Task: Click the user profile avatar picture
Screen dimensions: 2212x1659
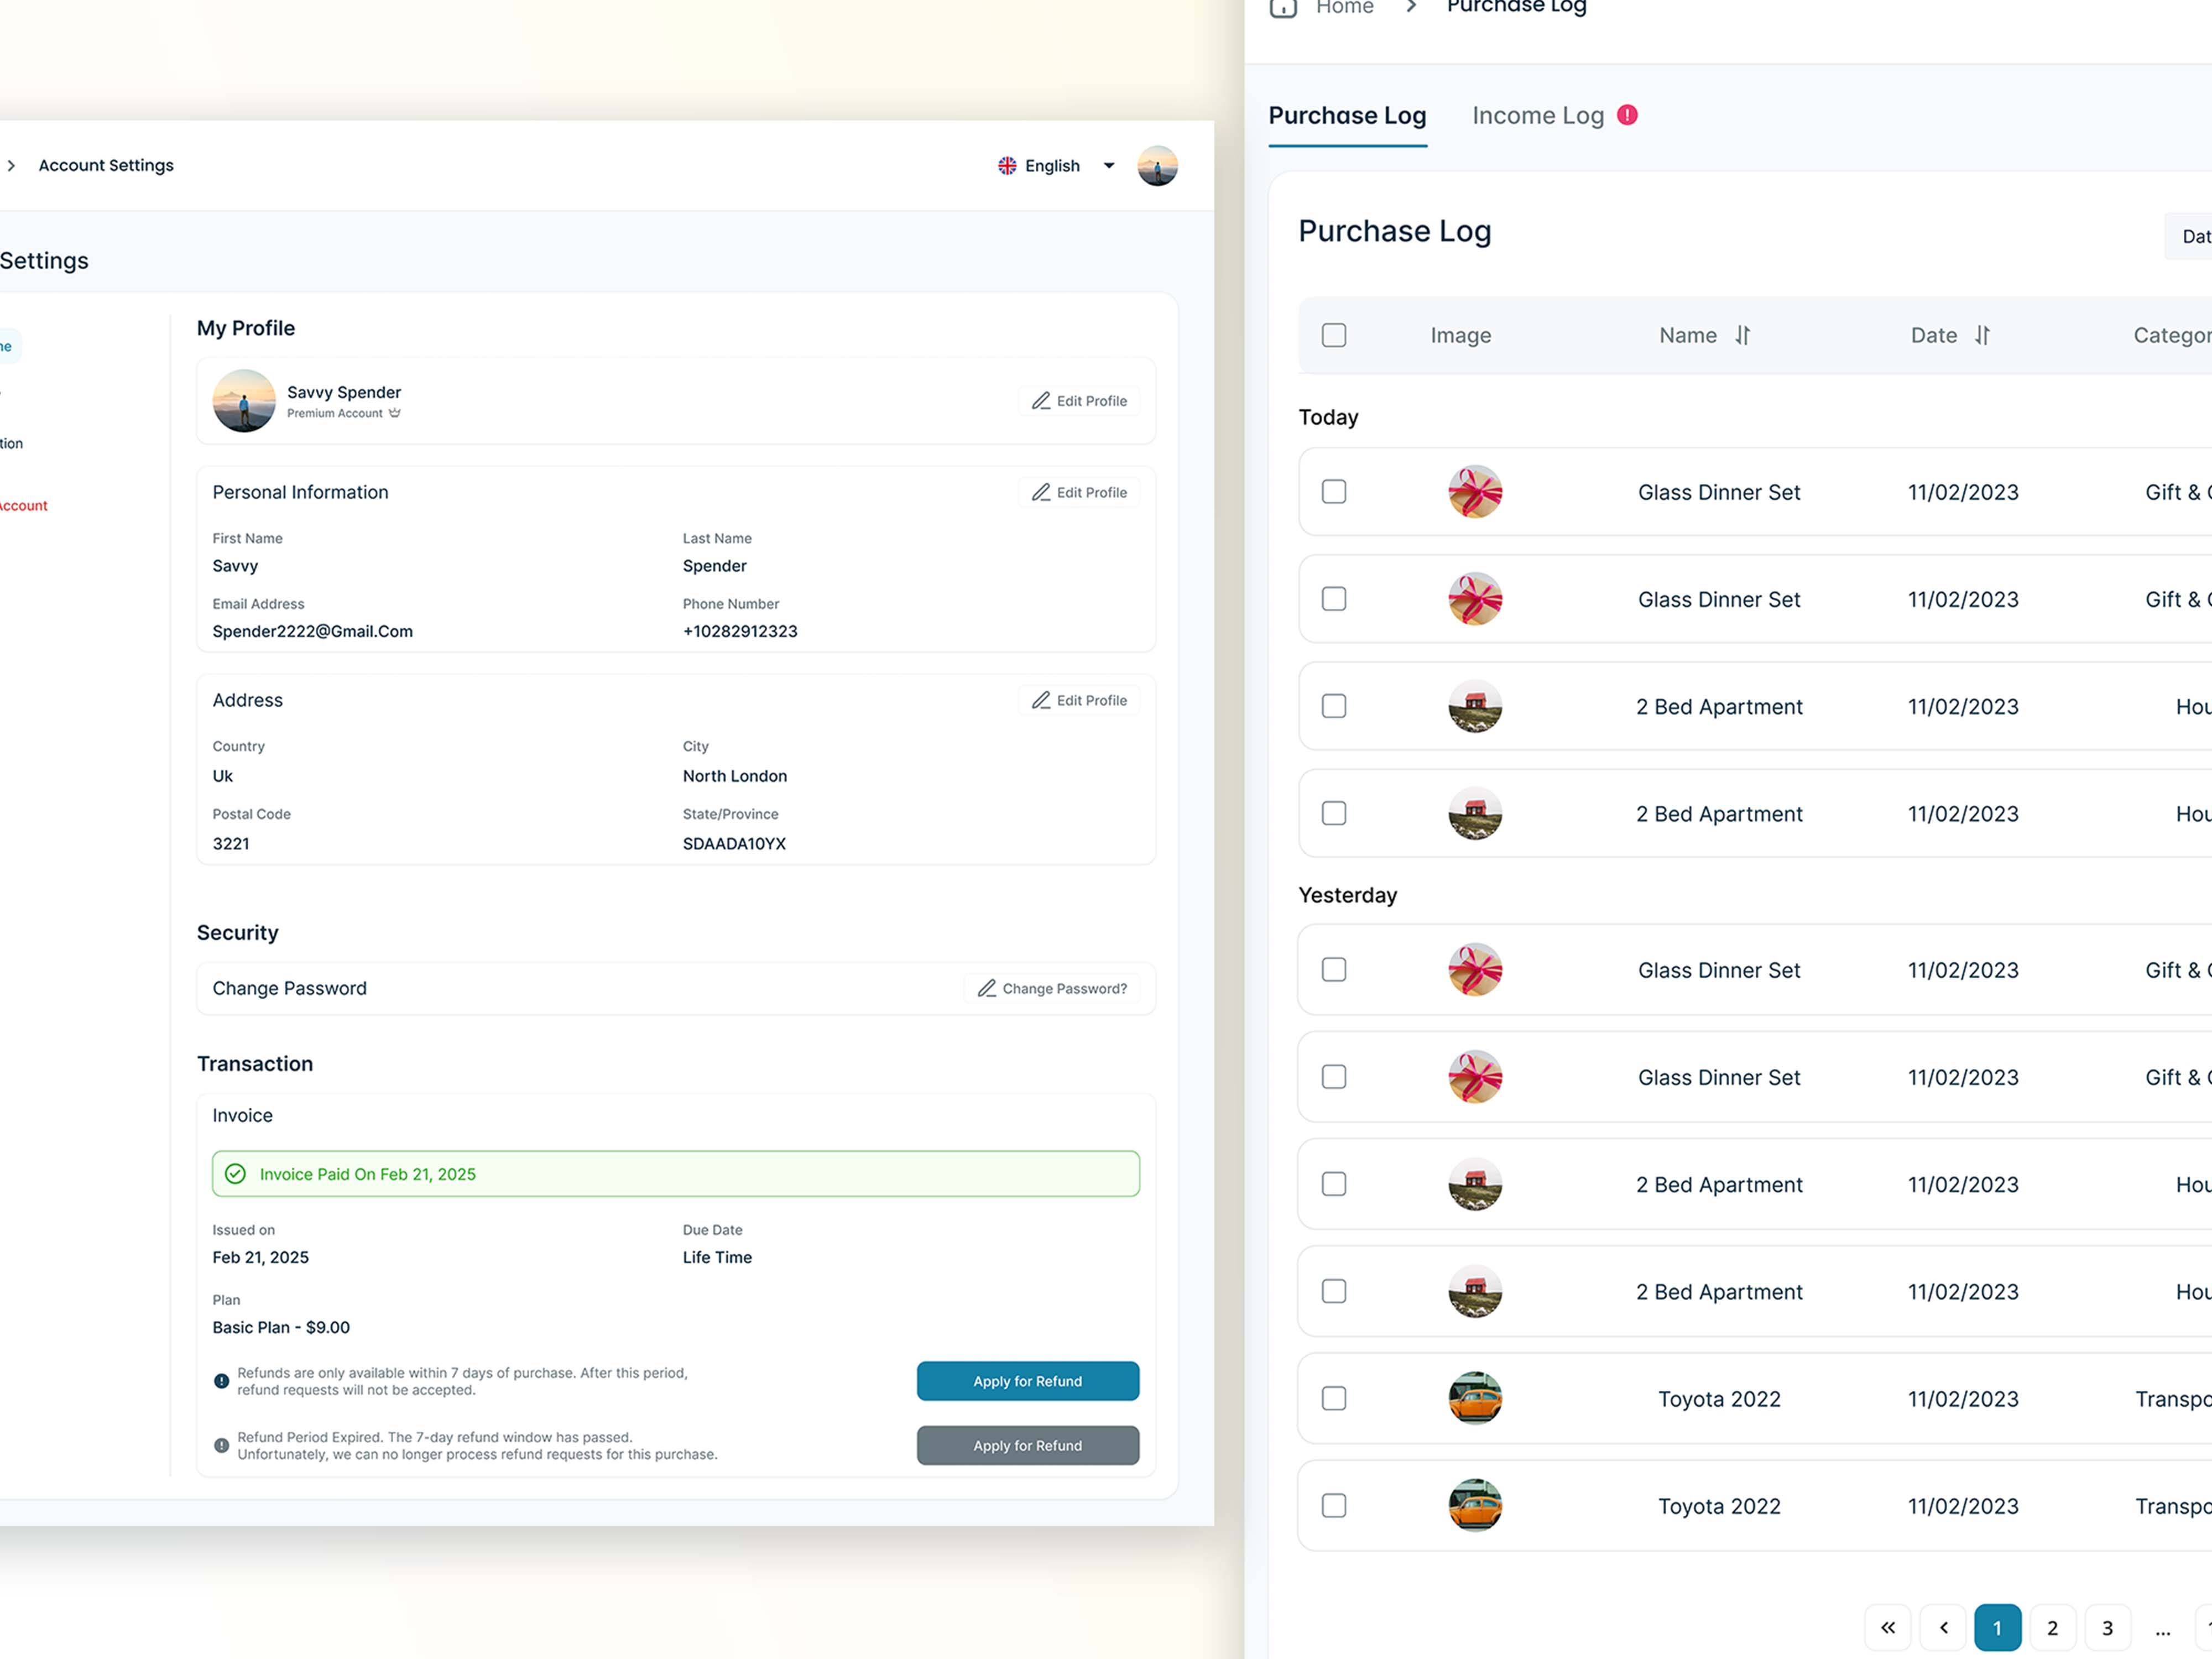Action: 1157,165
